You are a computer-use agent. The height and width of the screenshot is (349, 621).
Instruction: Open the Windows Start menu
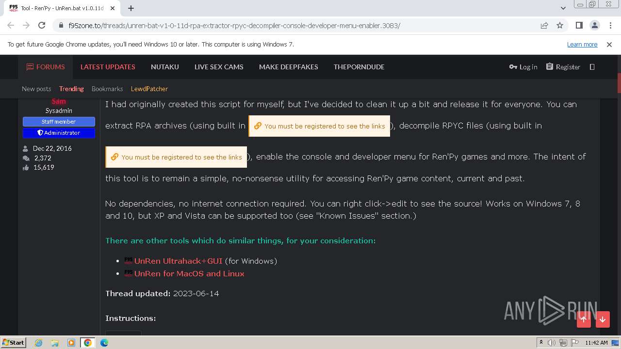tap(13, 343)
